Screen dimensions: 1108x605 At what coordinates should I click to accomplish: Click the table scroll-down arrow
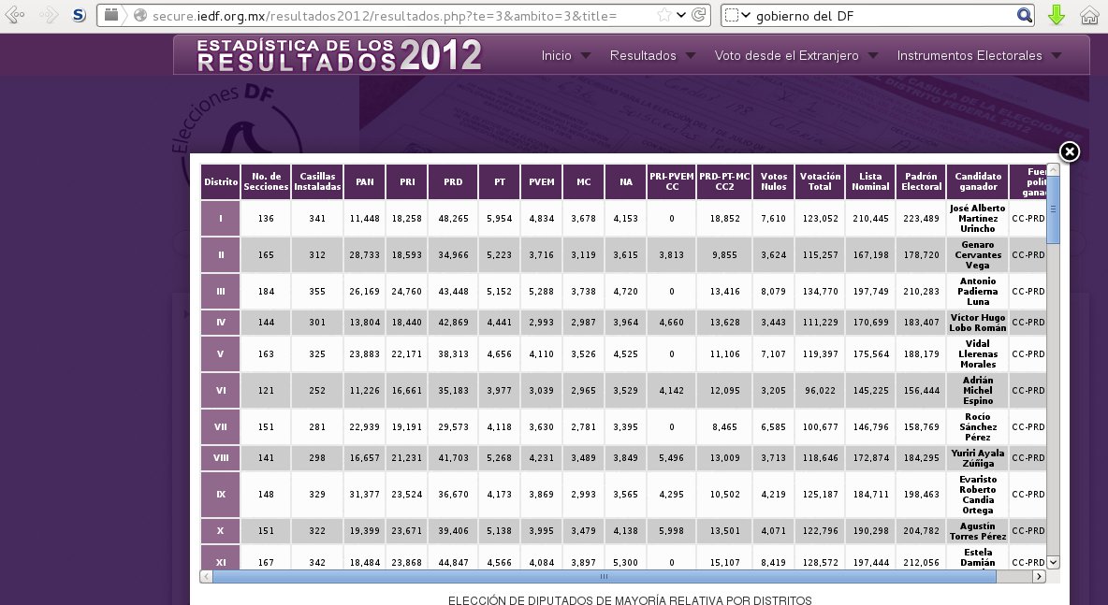coord(1053,562)
